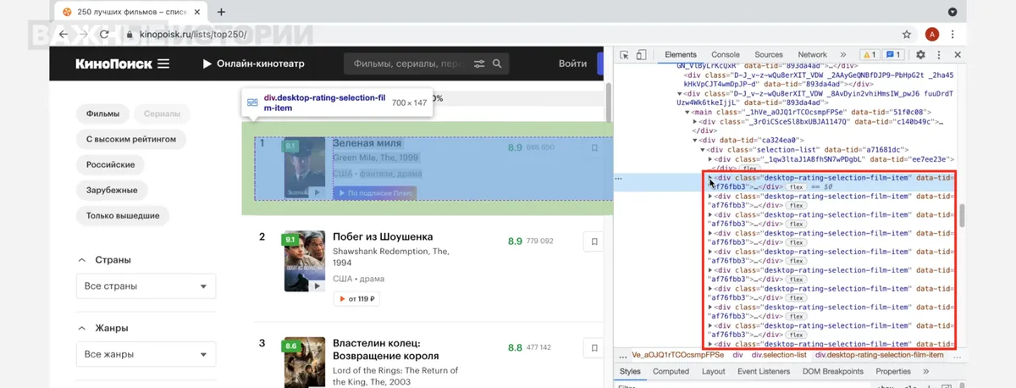Image resolution: width=1016 pixels, height=388 pixels.
Task: Collapse div data-tid ca324ea0 node
Action: [695, 140]
